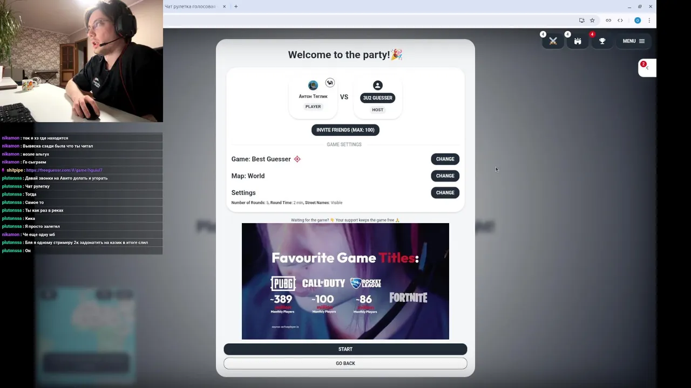The image size is (691, 388).
Task: Click chat message 'Чат рулетку'
Action: (37, 186)
